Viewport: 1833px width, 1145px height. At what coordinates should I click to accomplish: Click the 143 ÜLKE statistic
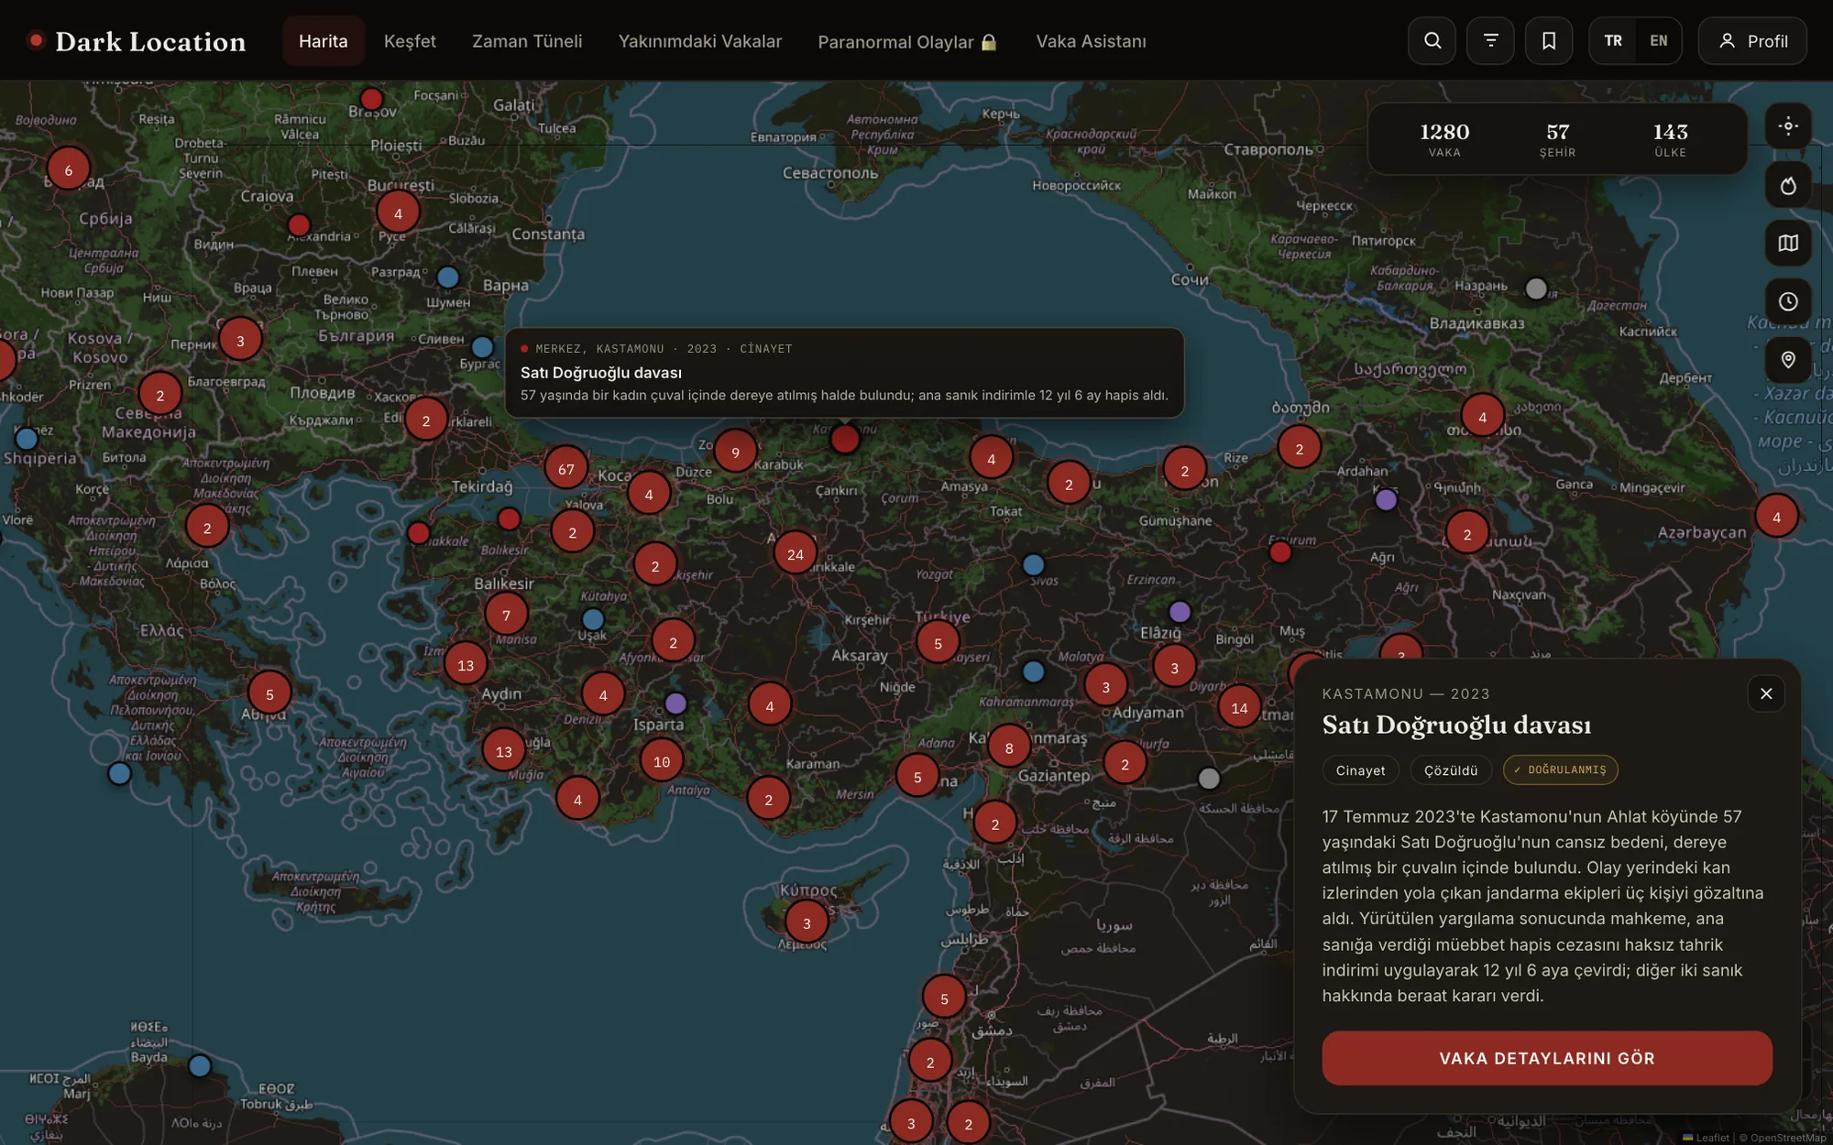pos(1670,139)
